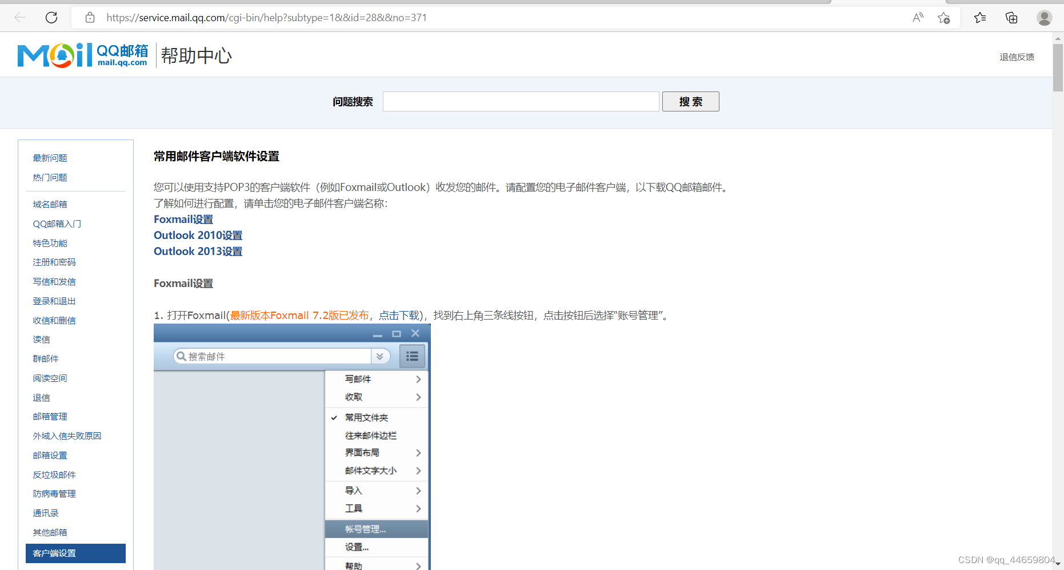Click the Foxmail three-line menu button

412,356
